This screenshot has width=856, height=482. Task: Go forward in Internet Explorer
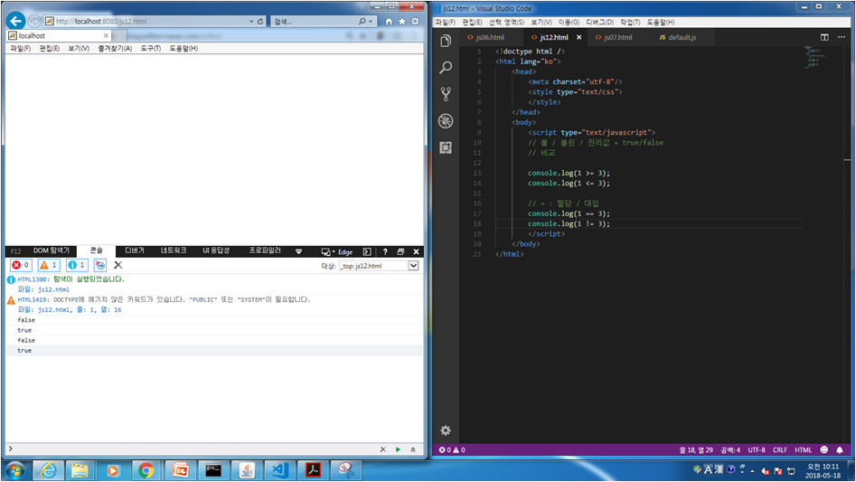[34, 21]
